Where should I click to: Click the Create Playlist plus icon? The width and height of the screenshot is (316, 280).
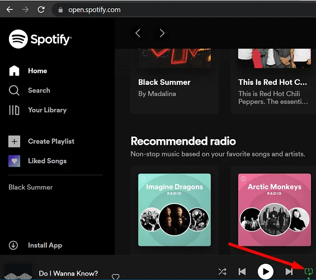14,141
